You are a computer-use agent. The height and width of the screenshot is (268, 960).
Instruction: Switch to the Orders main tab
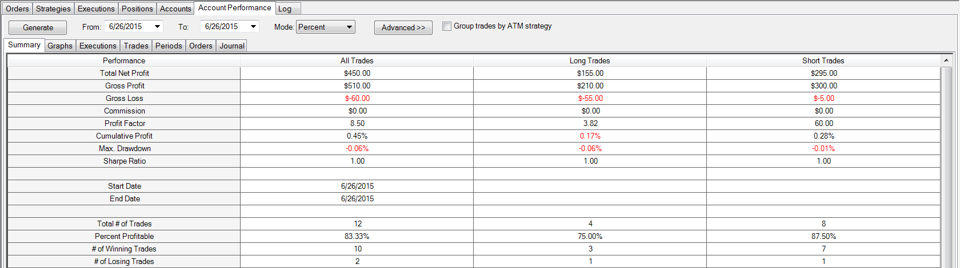(17, 9)
